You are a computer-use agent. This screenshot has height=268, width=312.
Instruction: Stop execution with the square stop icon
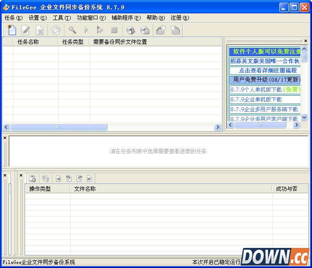(x=114, y=30)
